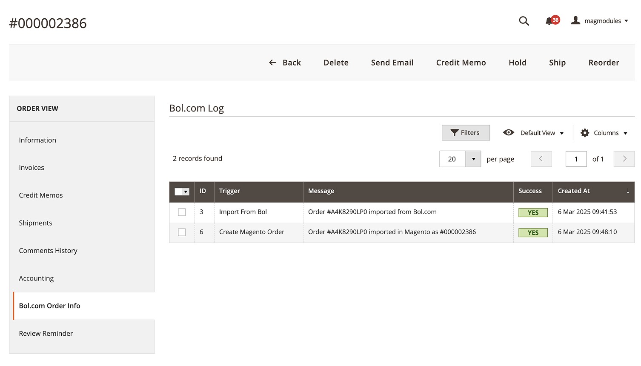Image resolution: width=641 pixels, height=366 pixels.
Task: Open the mass-select dropdown arrow in header
Action: (x=186, y=192)
